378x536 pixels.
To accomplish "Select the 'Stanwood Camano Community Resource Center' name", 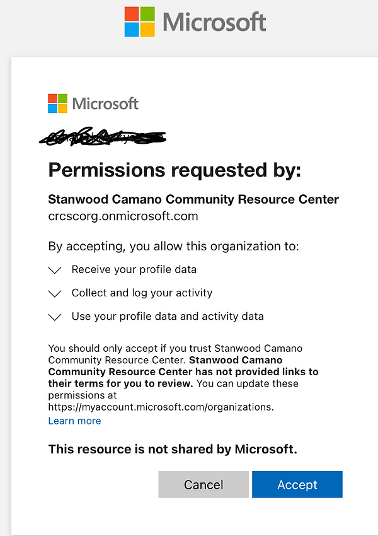I will 193,199.
